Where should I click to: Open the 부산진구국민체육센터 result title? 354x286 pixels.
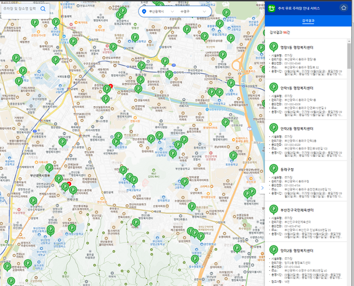click(x=297, y=210)
